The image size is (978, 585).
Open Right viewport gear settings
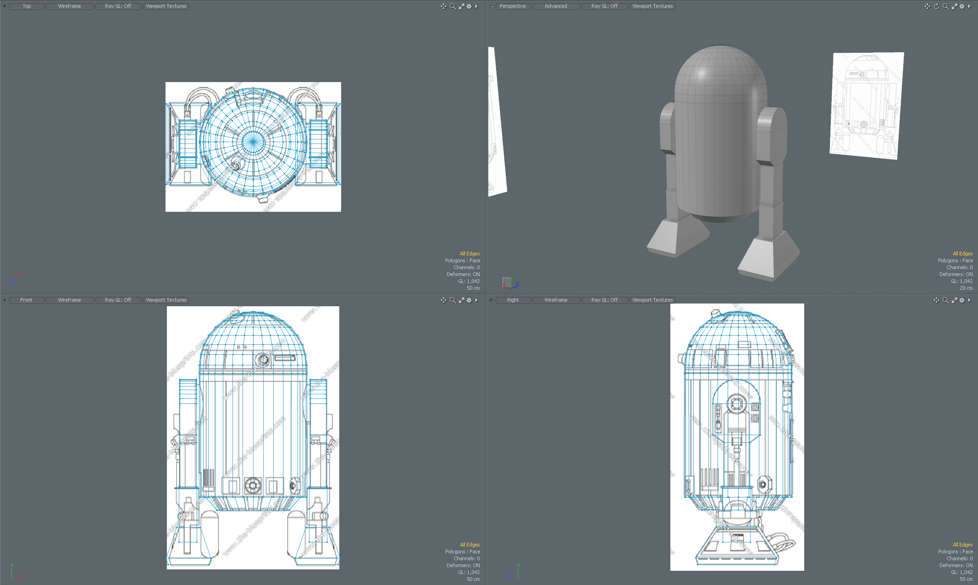coord(962,300)
